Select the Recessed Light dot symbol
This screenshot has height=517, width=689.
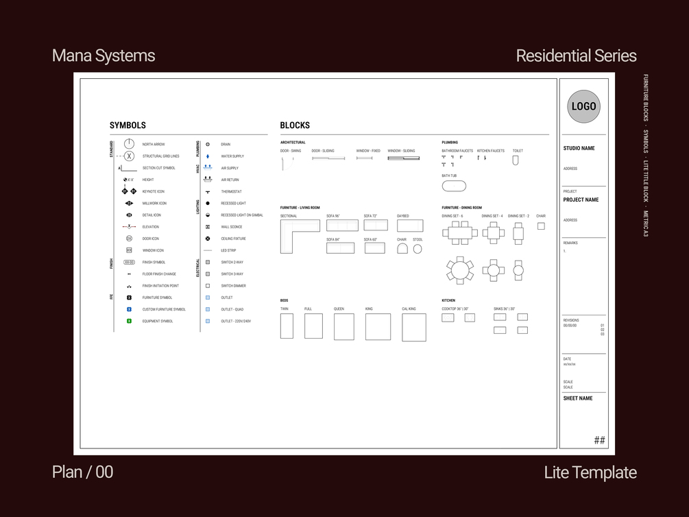coord(208,203)
